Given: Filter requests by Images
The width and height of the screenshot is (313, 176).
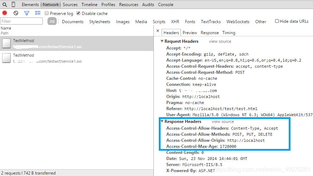Looking at the screenshot, I should coord(123,21).
